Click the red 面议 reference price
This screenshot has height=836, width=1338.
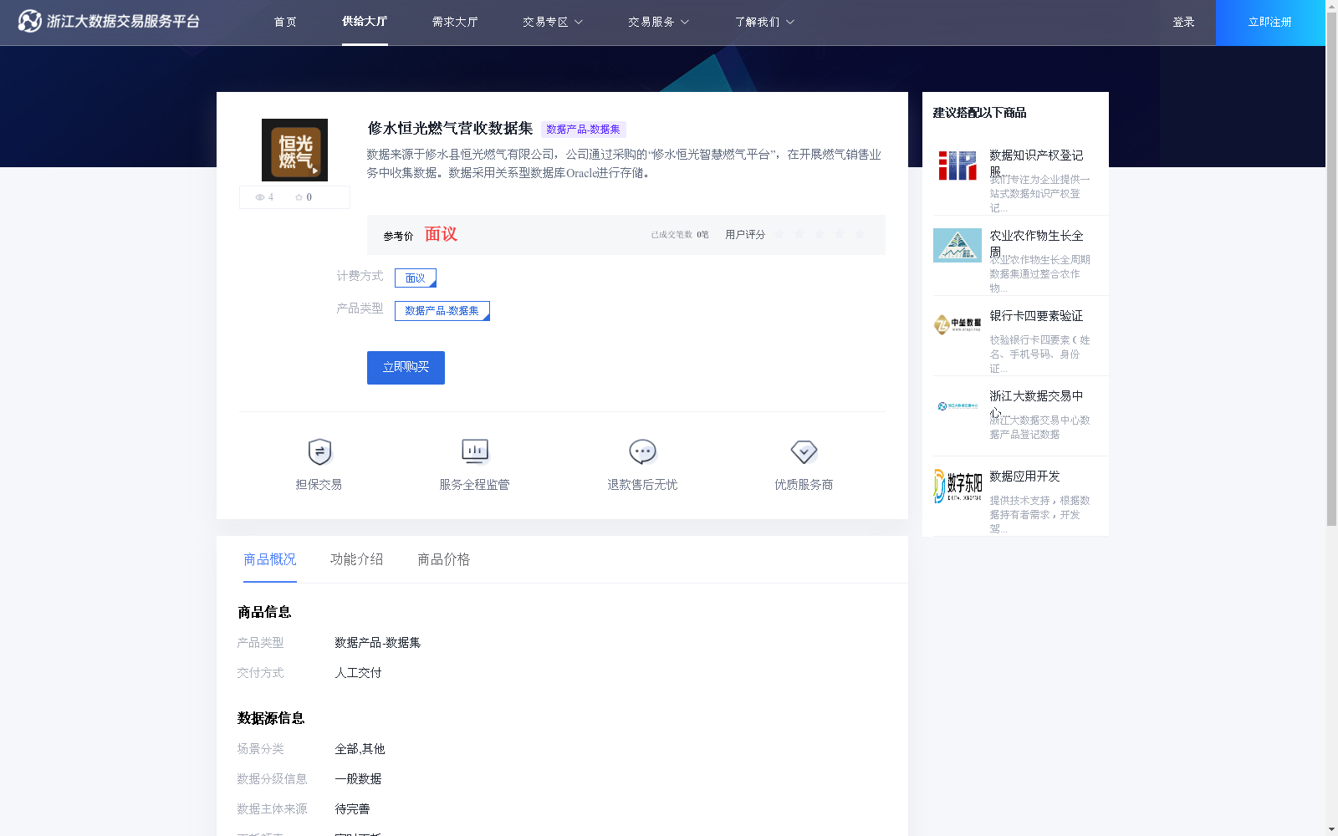(441, 234)
